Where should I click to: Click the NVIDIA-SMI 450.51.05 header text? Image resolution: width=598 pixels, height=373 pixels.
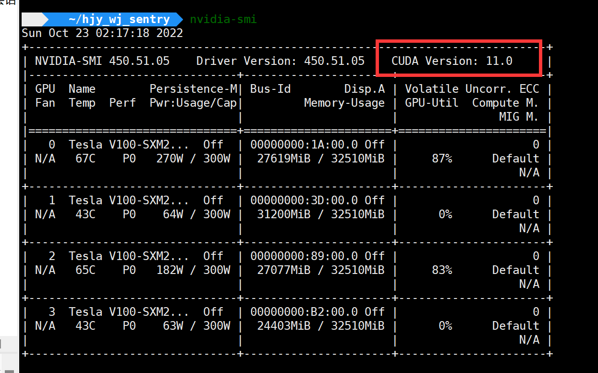click(x=102, y=61)
